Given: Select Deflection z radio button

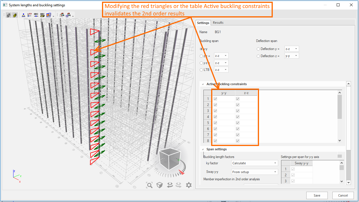Looking at the screenshot, I should [x=258, y=56].
